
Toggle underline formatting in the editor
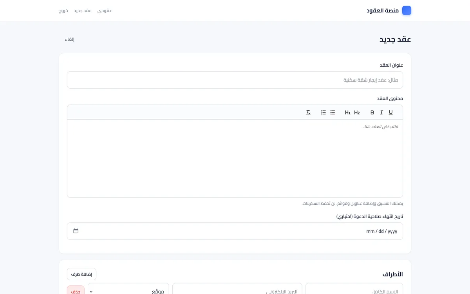click(390, 113)
